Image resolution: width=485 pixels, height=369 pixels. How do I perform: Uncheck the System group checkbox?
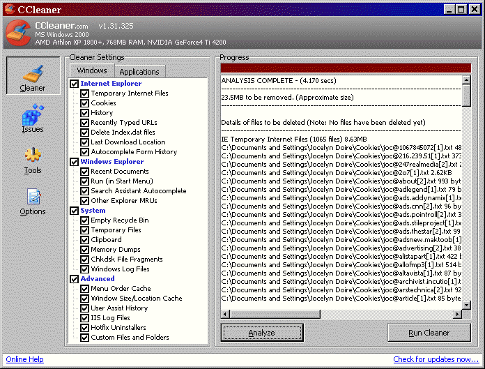coord(75,211)
